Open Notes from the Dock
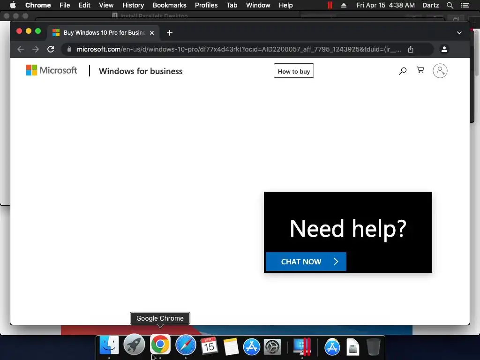480x360 pixels. [231, 346]
